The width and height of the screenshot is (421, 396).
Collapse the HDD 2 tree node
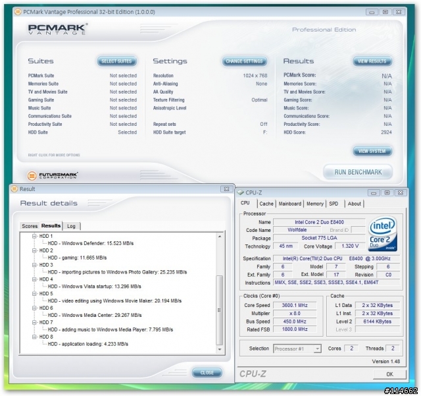(x=34, y=250)
